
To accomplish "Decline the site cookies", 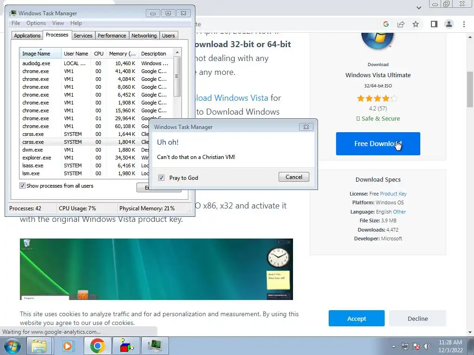I will coord(418,318).
